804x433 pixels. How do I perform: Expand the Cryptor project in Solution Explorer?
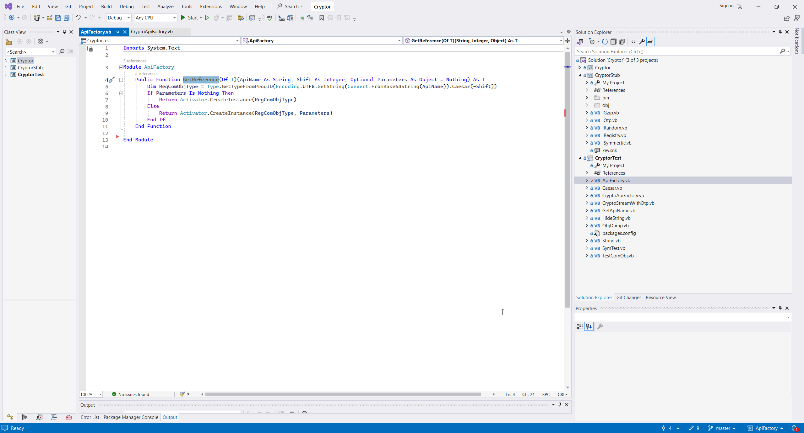click(x=580, y=67)
